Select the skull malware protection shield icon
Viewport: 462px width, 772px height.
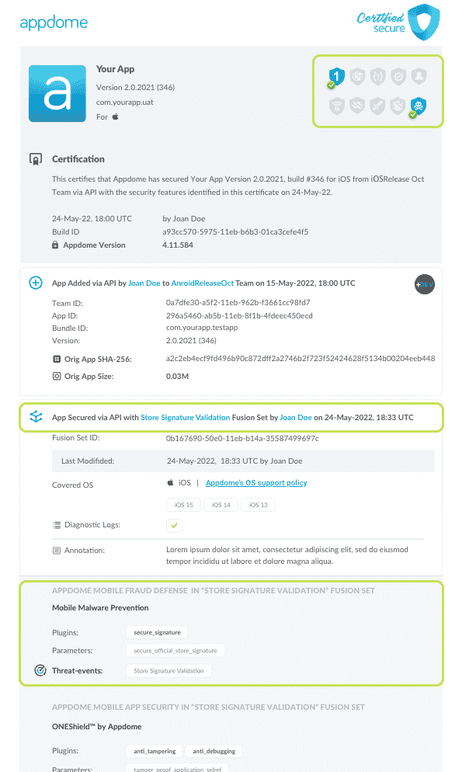click(417, 103)
